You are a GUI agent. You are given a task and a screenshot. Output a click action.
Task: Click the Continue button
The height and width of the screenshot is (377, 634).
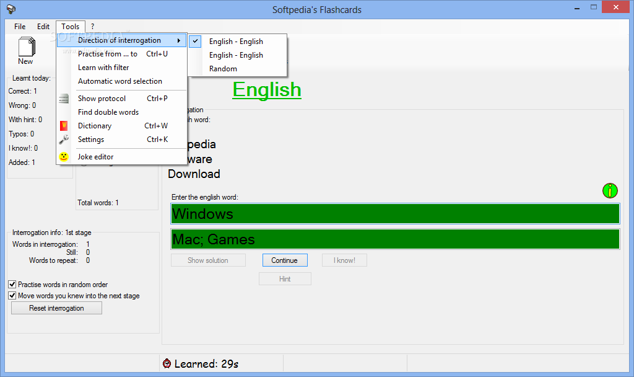285,260
